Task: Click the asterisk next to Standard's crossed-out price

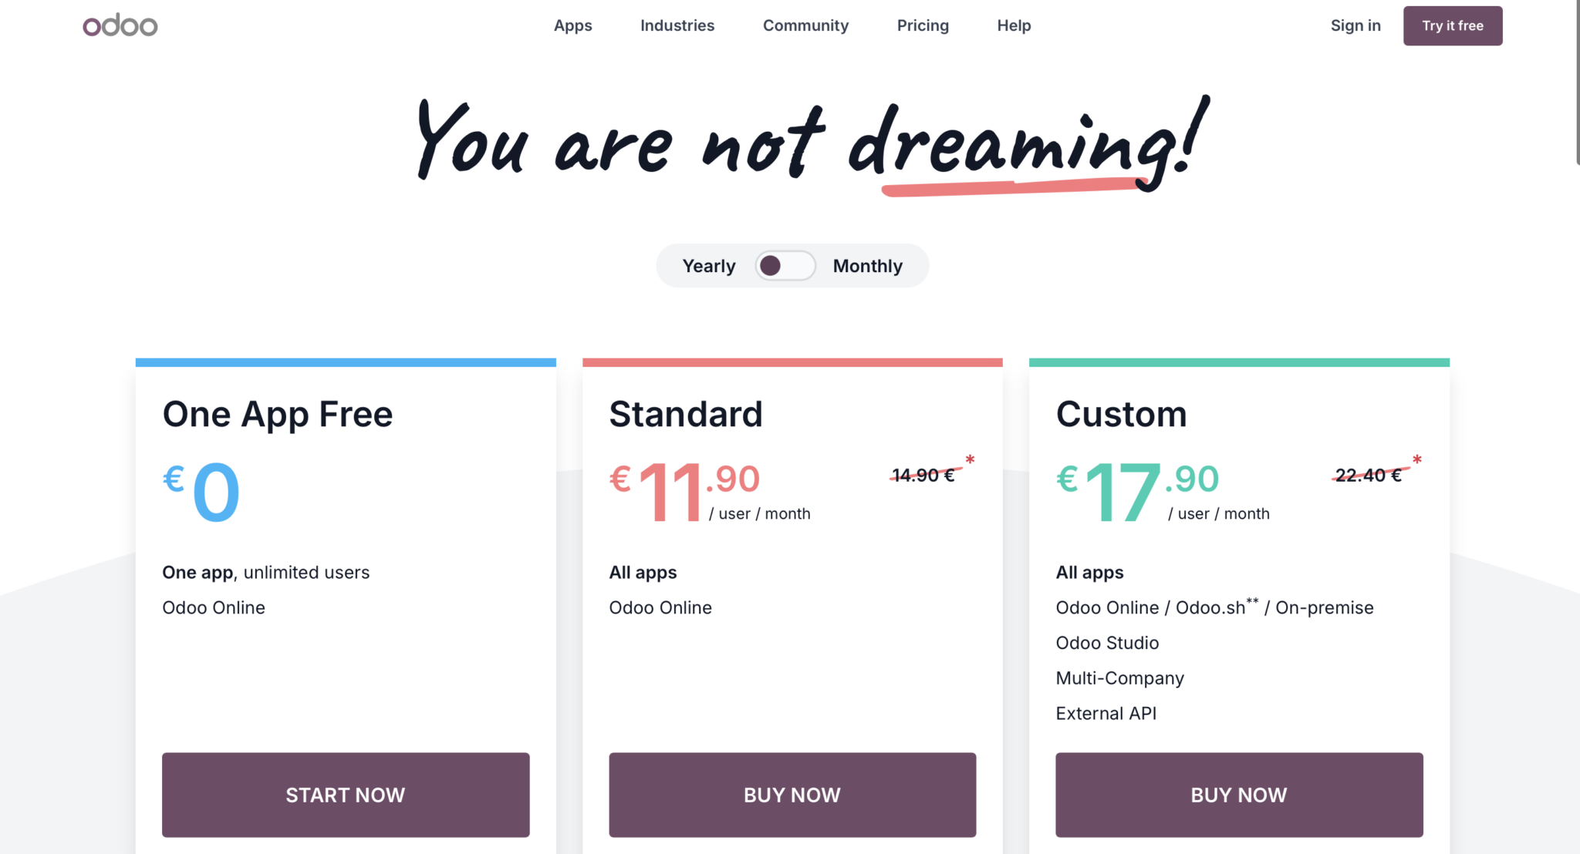Action: (971, 460)
